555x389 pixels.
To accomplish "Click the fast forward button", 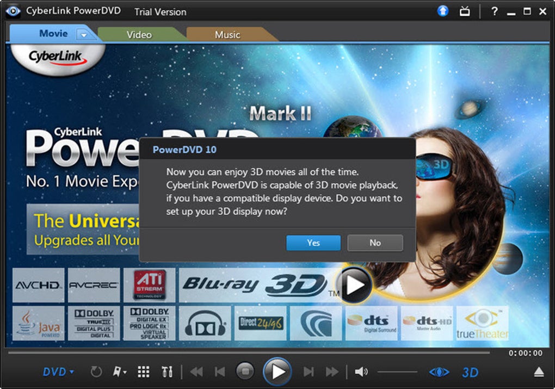I will tap(332, 372).
